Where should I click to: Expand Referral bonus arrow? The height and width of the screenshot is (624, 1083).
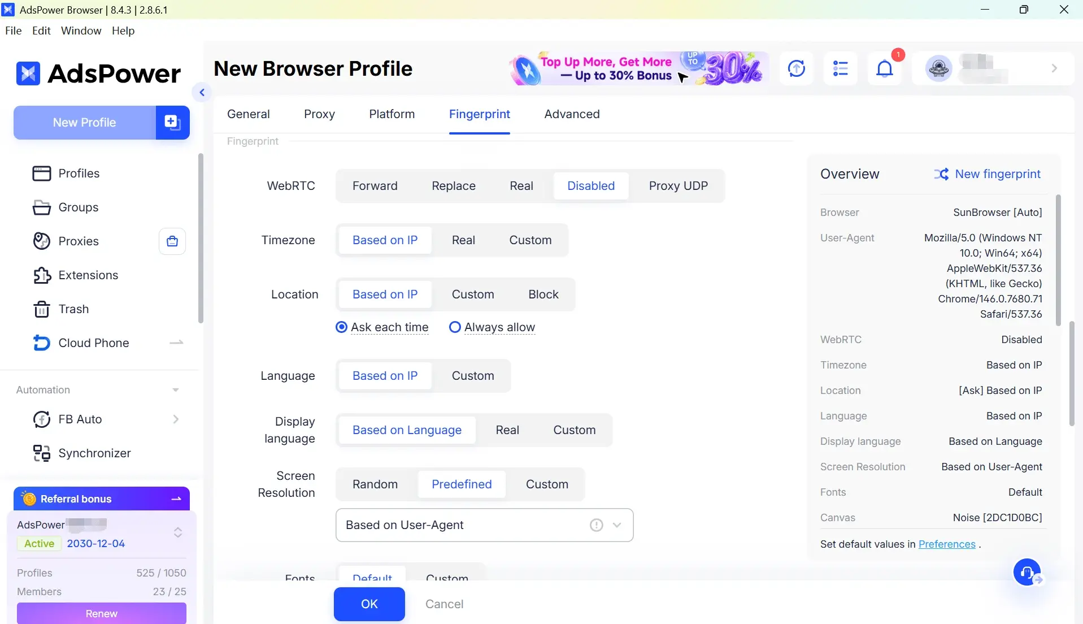pyautogui.click(x=176, y=499)
